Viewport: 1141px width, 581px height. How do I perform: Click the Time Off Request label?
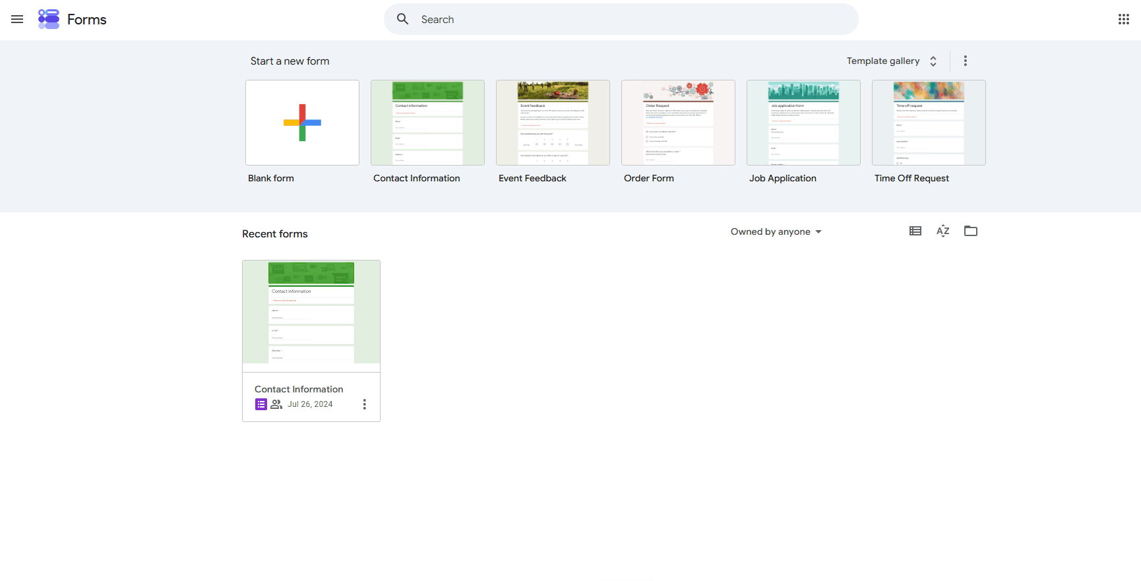[x=911, y=178]
